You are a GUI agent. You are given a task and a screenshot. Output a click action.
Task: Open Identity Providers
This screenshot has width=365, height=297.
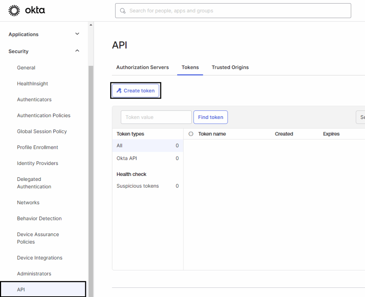(x=37, y=163)
